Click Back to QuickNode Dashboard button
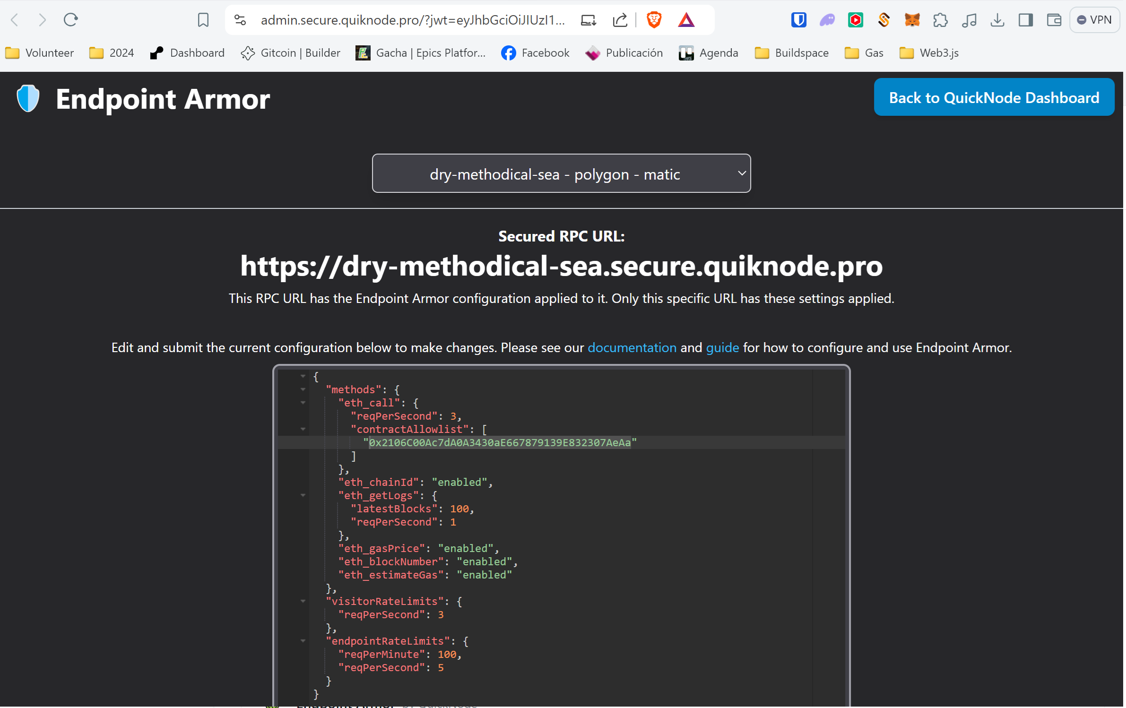Image resolution: width=1126 pixels, height=708 pixels. pyautogui.click(x=994, y=97)
